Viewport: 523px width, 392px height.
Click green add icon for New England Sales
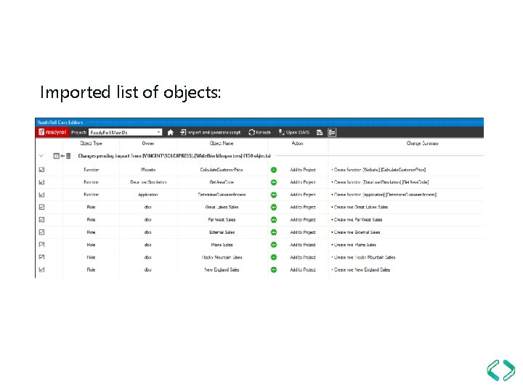click(x=274, y=269)
